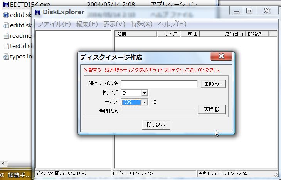Click the アプリケーション type text of EDITDISK.exe

(x=174, y=5)
